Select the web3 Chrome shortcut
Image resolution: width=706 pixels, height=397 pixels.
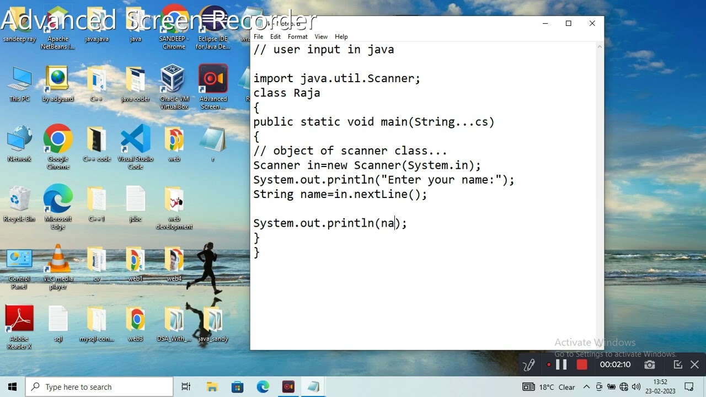(135, 324)
